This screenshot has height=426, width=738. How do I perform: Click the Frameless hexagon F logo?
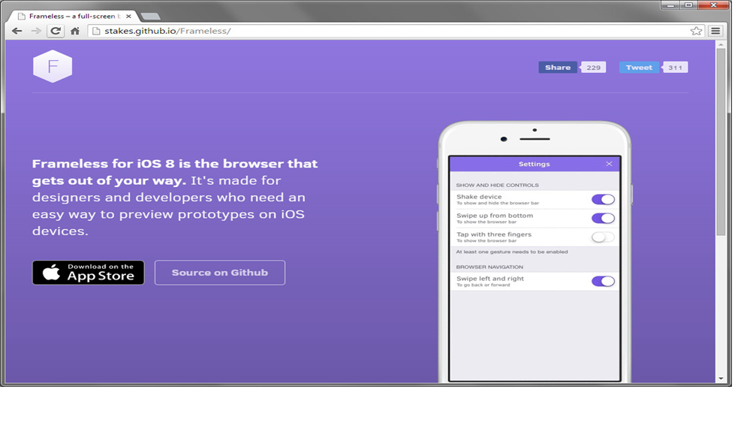[x=53, y=66]
